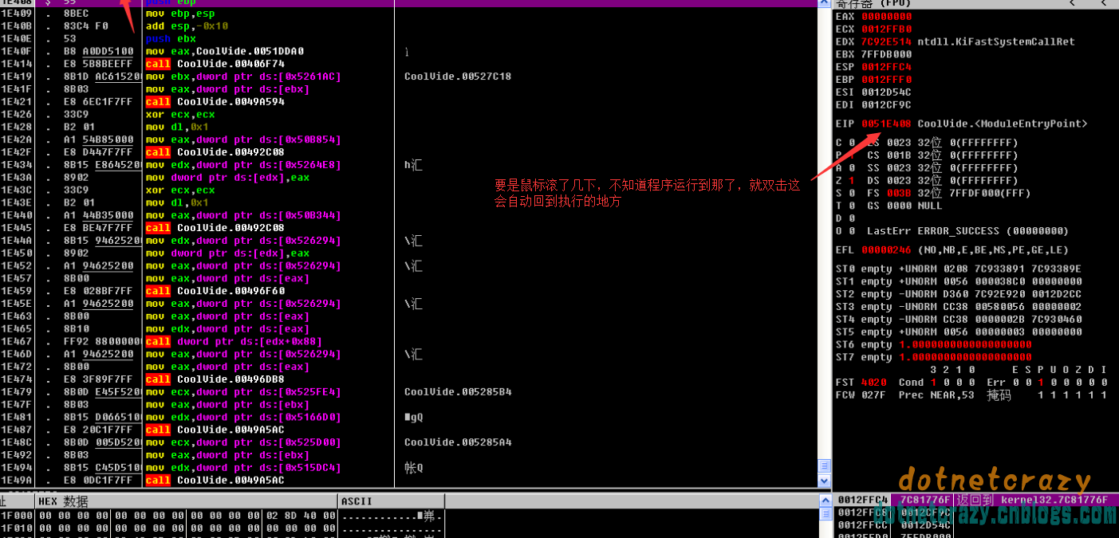Select the call CoolVide.00492C08 at address 1E445
This screenshot has height=538, width=1119.
[x=215, y=228]
